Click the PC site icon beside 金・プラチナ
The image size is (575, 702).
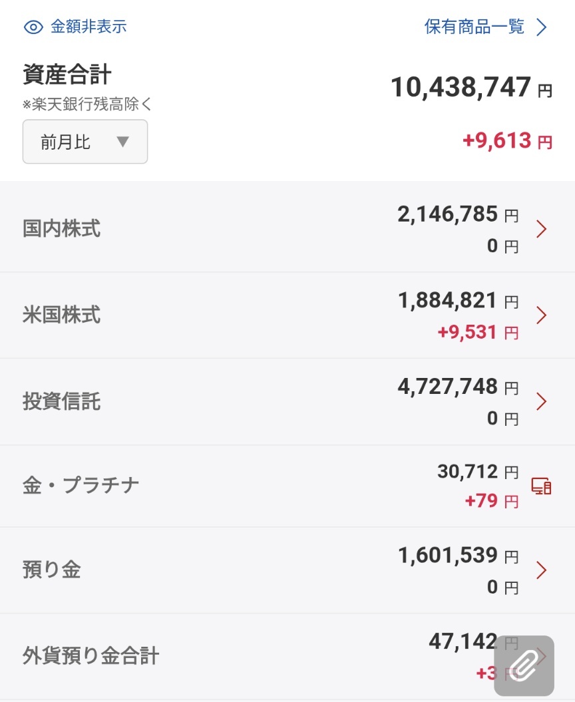point(542,486)
